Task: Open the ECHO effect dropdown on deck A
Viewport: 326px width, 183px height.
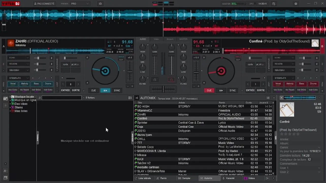Action: [19, 58]
